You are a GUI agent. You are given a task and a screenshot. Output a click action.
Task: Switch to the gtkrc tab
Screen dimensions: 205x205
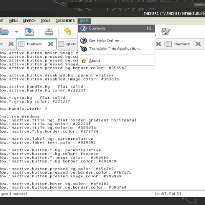click(x=71, y=44)
